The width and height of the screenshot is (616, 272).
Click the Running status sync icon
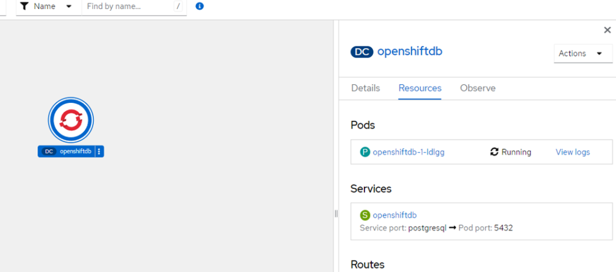pos(494,152)
